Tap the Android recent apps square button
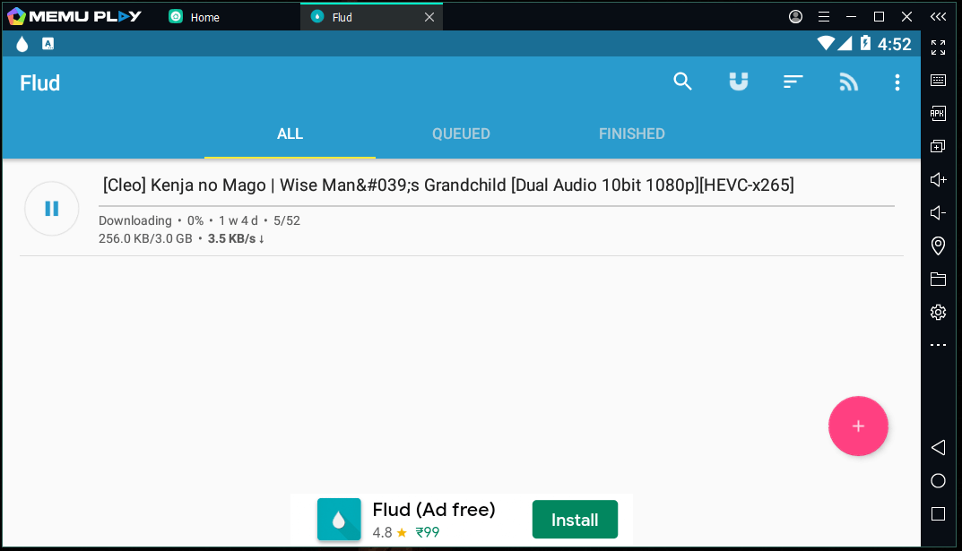The height and width of the screenshot is (551, 962). click(938, 513)
